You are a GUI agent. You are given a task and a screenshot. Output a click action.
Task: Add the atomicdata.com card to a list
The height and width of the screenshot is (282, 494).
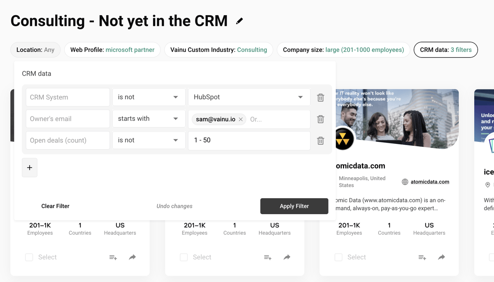coord(422,257)
